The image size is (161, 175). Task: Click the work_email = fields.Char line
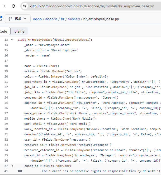click(x=57, y=124)
